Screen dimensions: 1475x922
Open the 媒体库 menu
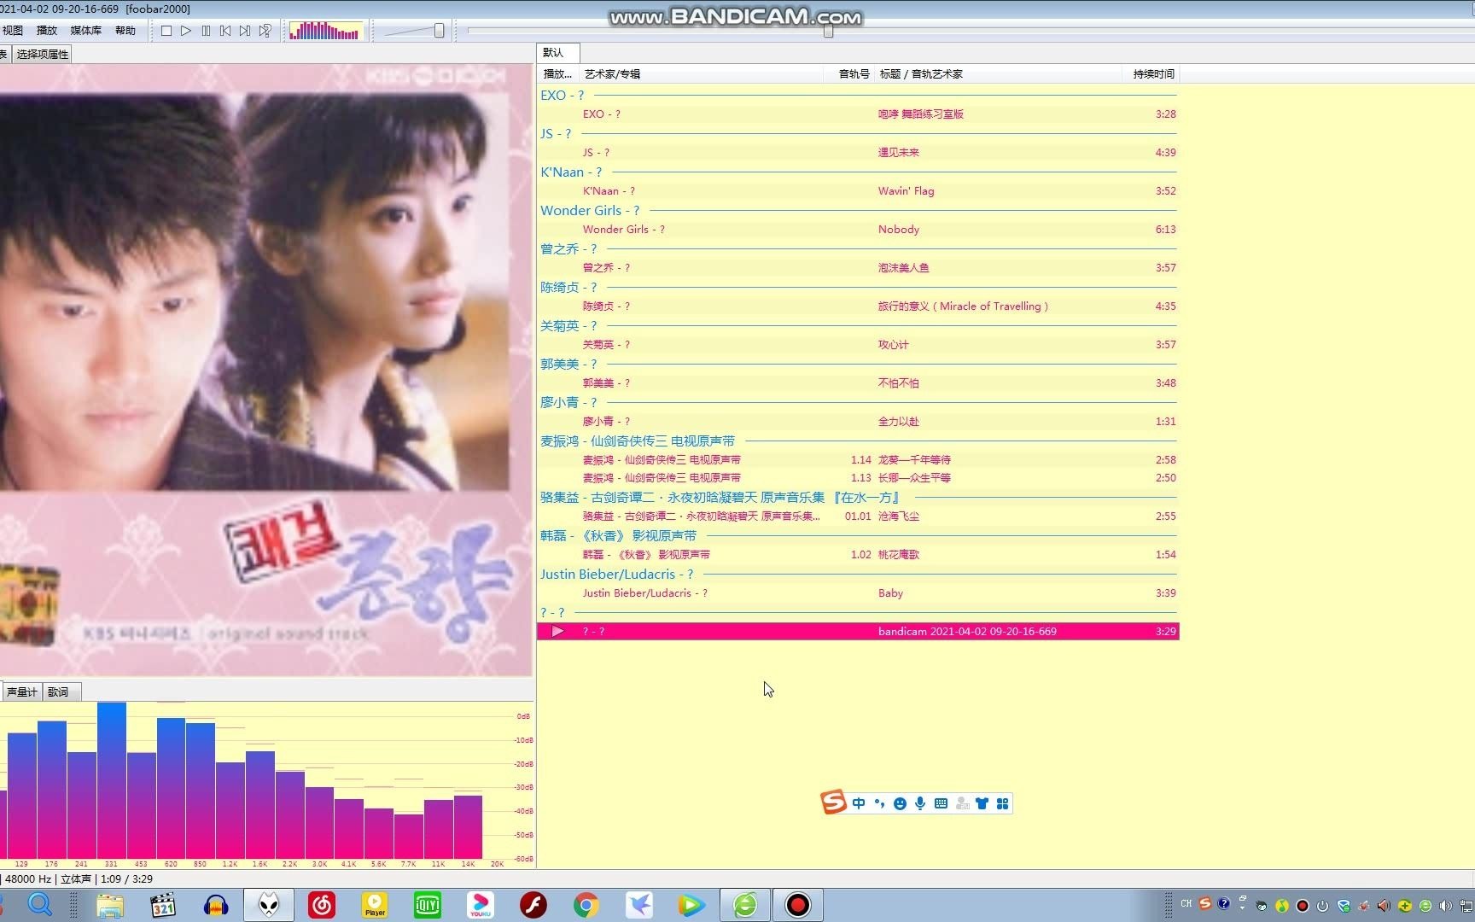[x=85, y=31]
